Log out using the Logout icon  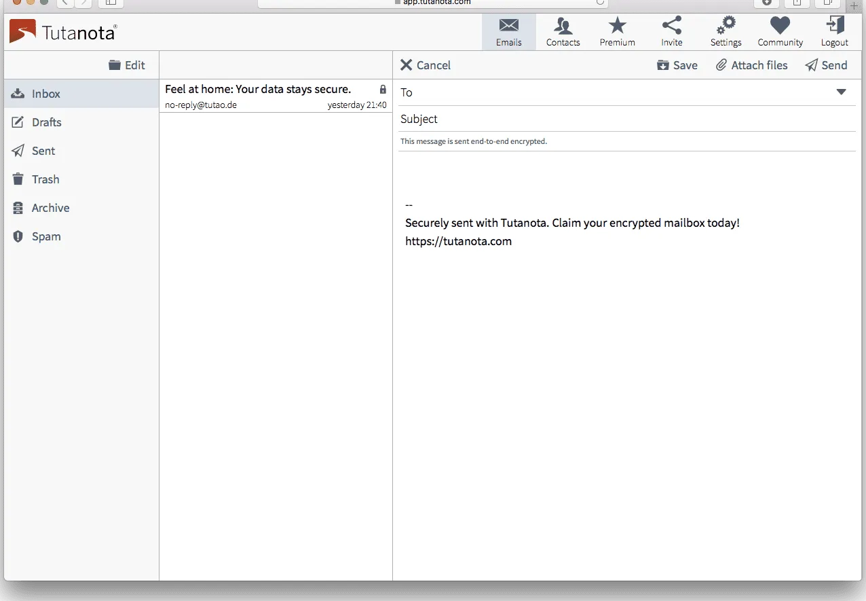point(834,27)
